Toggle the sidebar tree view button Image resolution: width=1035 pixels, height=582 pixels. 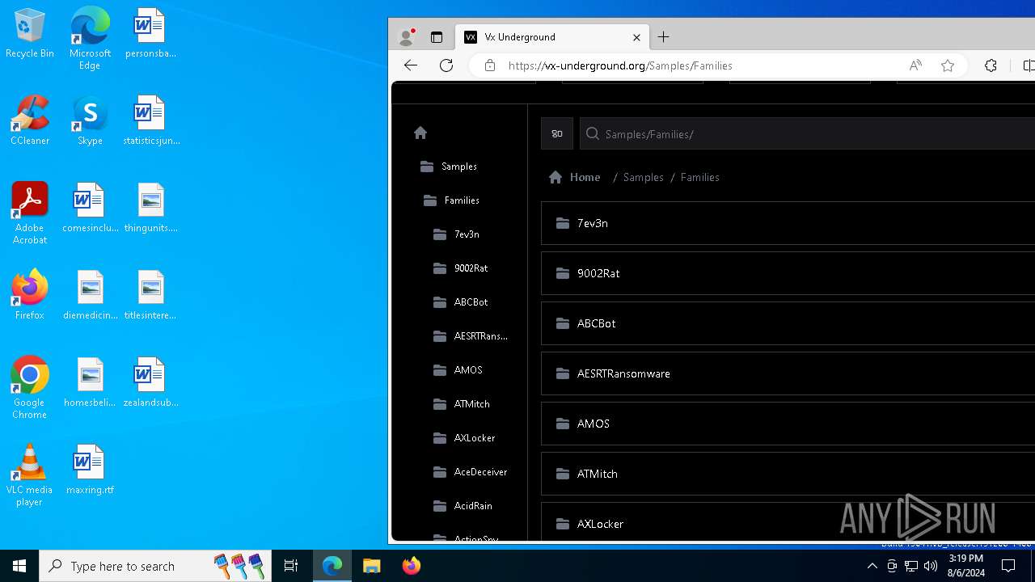[557, 134]
